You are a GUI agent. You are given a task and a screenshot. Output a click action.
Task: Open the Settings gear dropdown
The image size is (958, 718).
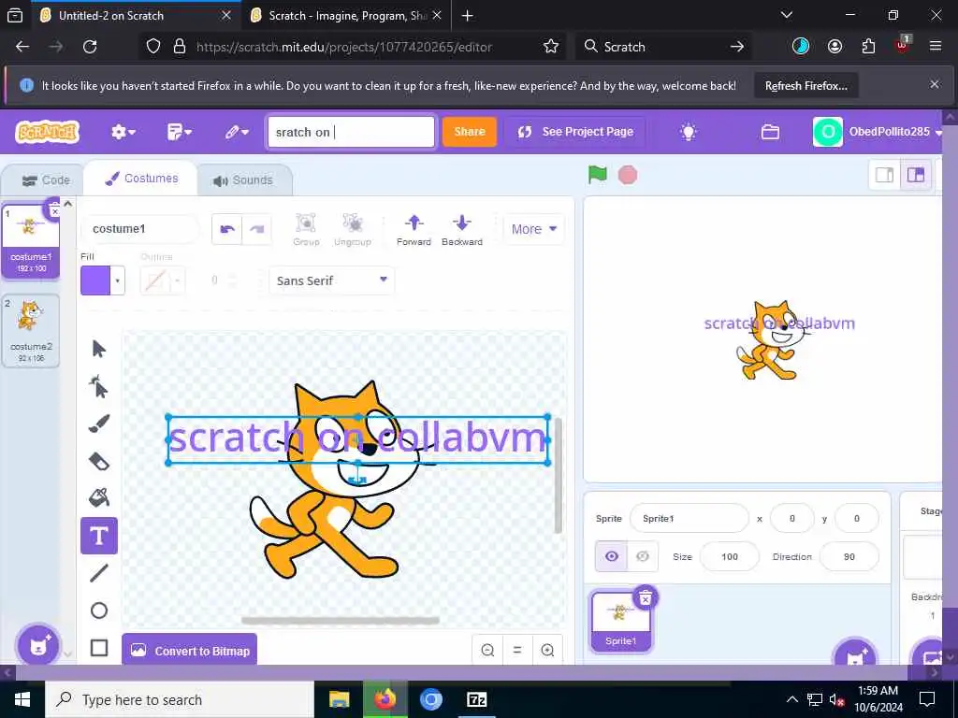[x=123, y=132]
